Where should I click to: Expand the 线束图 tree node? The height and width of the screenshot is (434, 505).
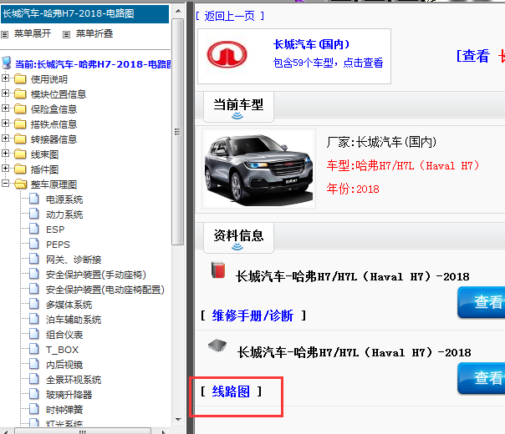point(5,154)
